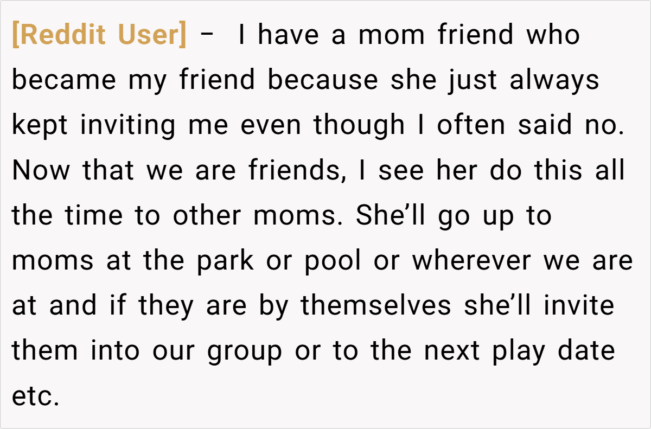Click the word "themselves" in the text

point(376,306)
